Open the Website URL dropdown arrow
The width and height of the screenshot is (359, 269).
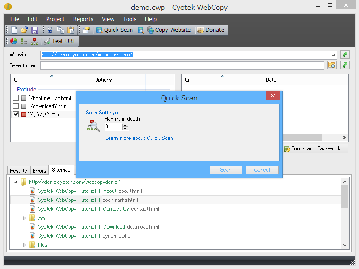point(333,55)
